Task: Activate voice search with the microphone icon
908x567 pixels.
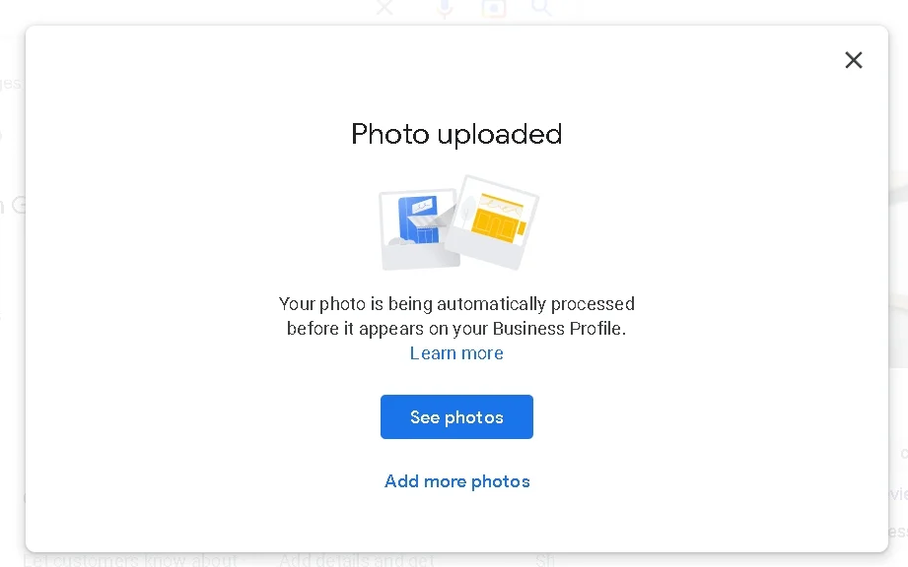Action: [445, 9]
